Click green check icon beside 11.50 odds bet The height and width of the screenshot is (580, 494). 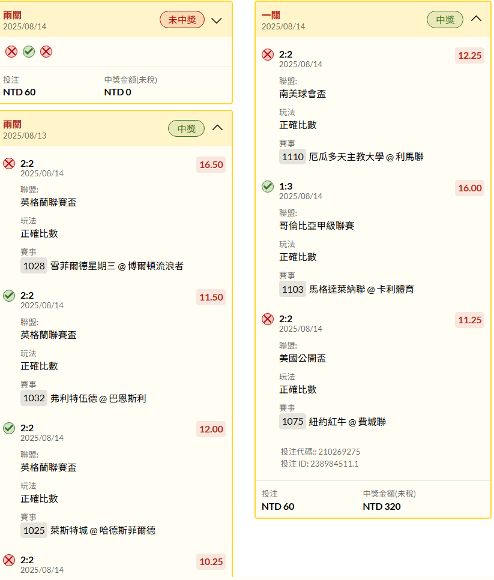(x=9, y=296)
